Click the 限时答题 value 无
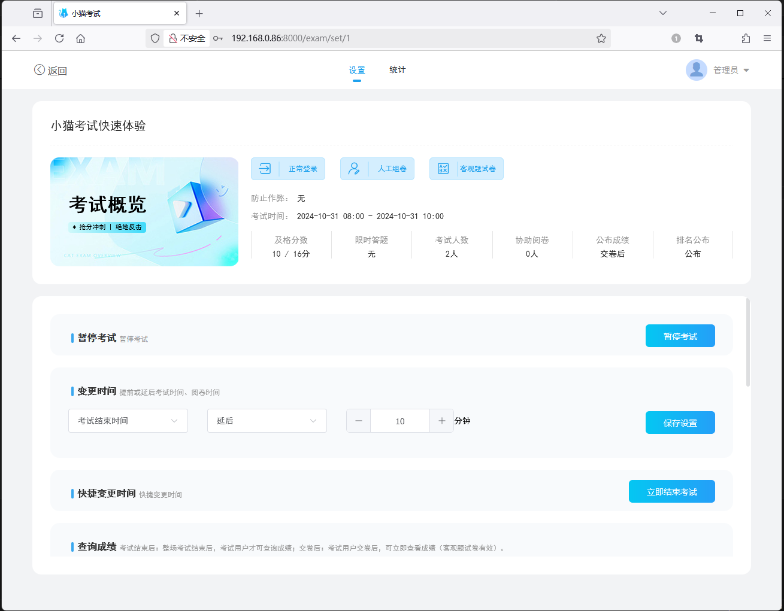The width and height of the screenshot is (784, 611). pos(371,254)
